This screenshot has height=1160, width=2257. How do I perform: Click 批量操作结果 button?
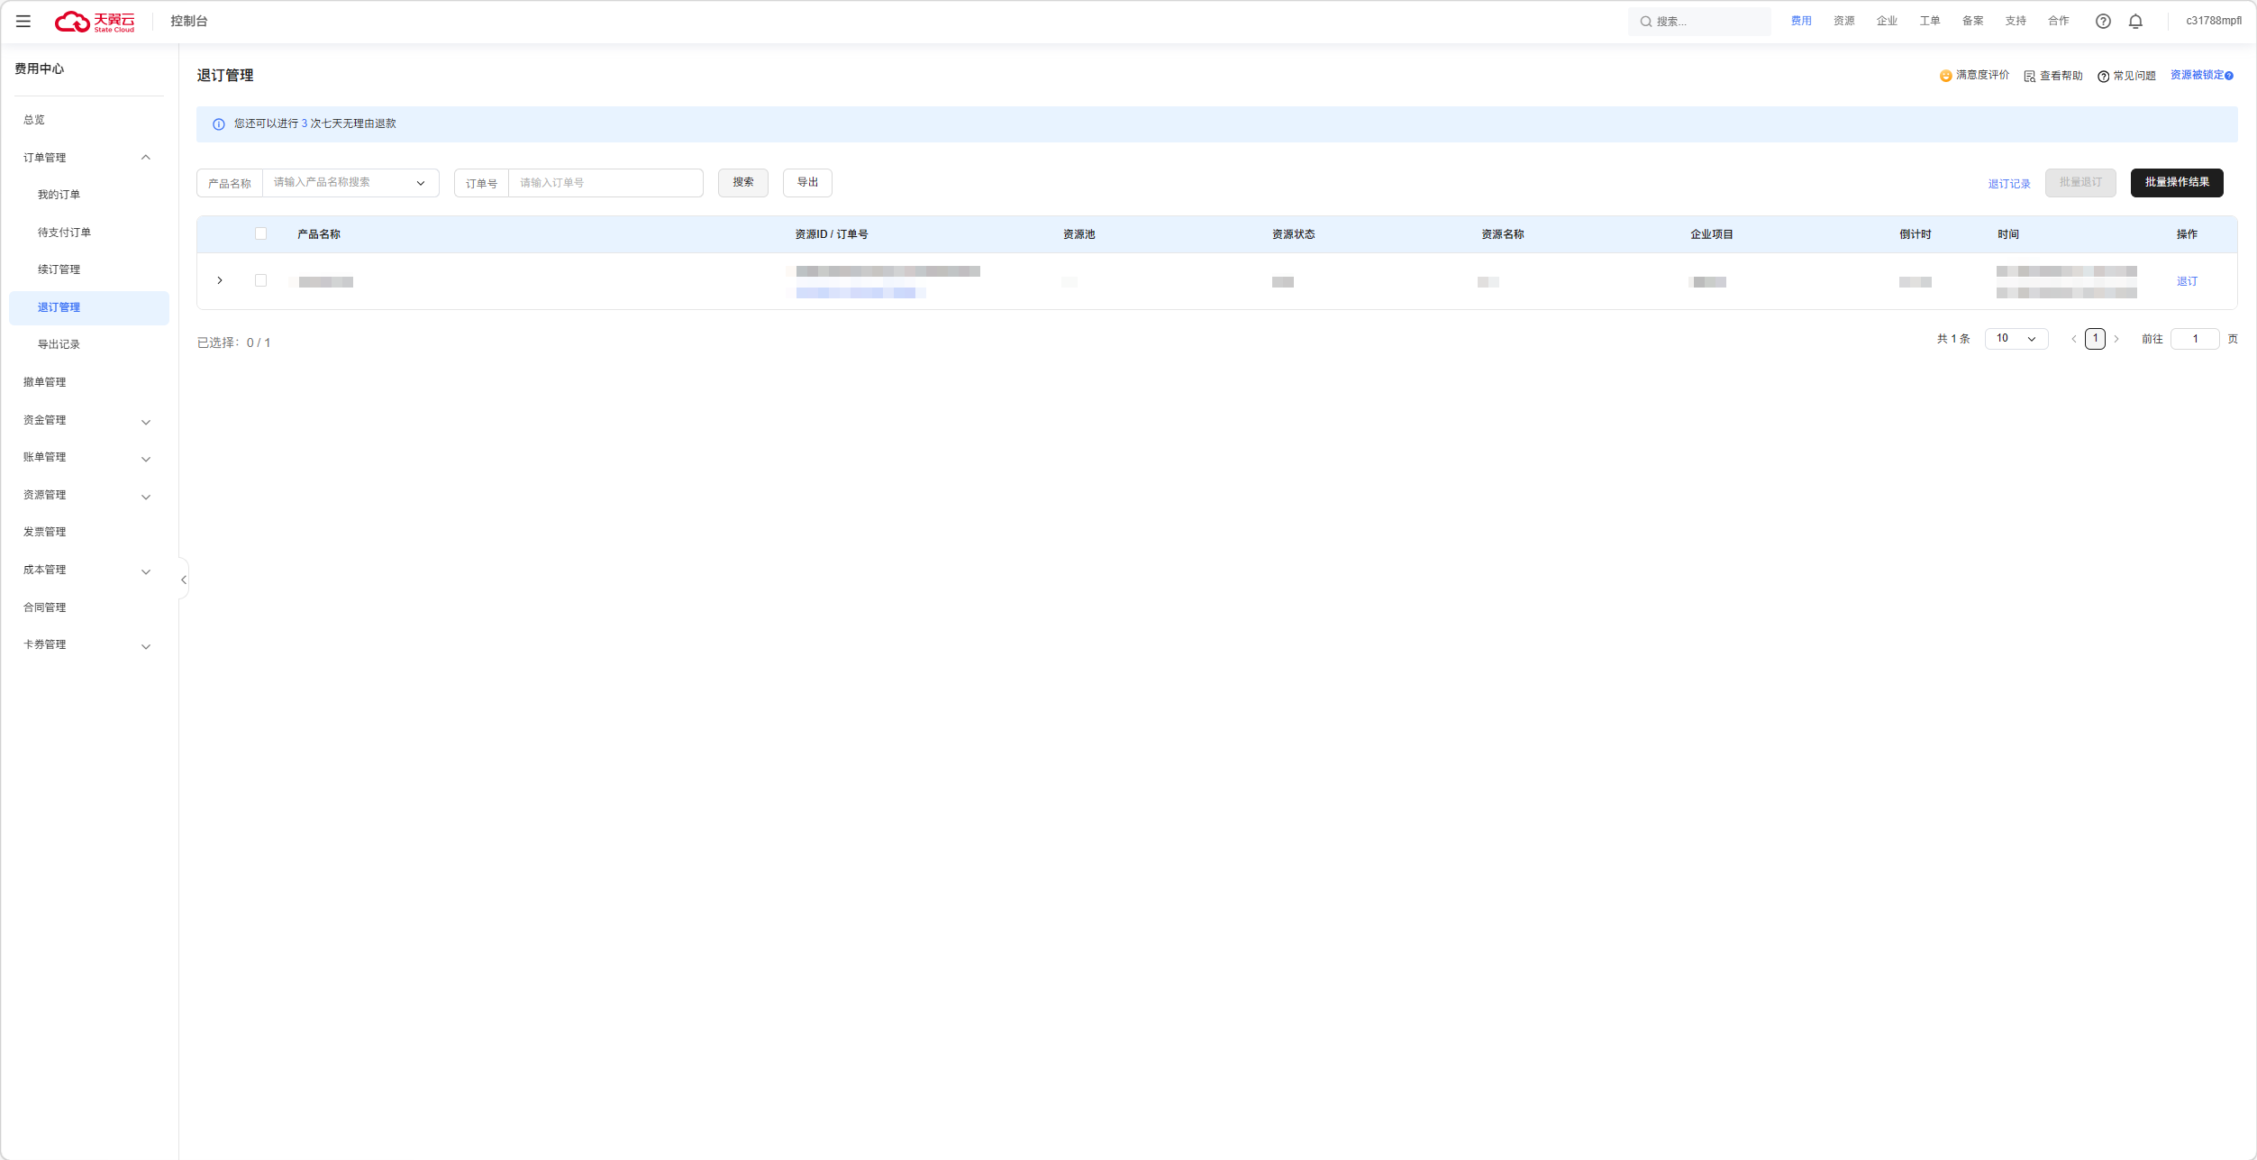coord(2176,183)
